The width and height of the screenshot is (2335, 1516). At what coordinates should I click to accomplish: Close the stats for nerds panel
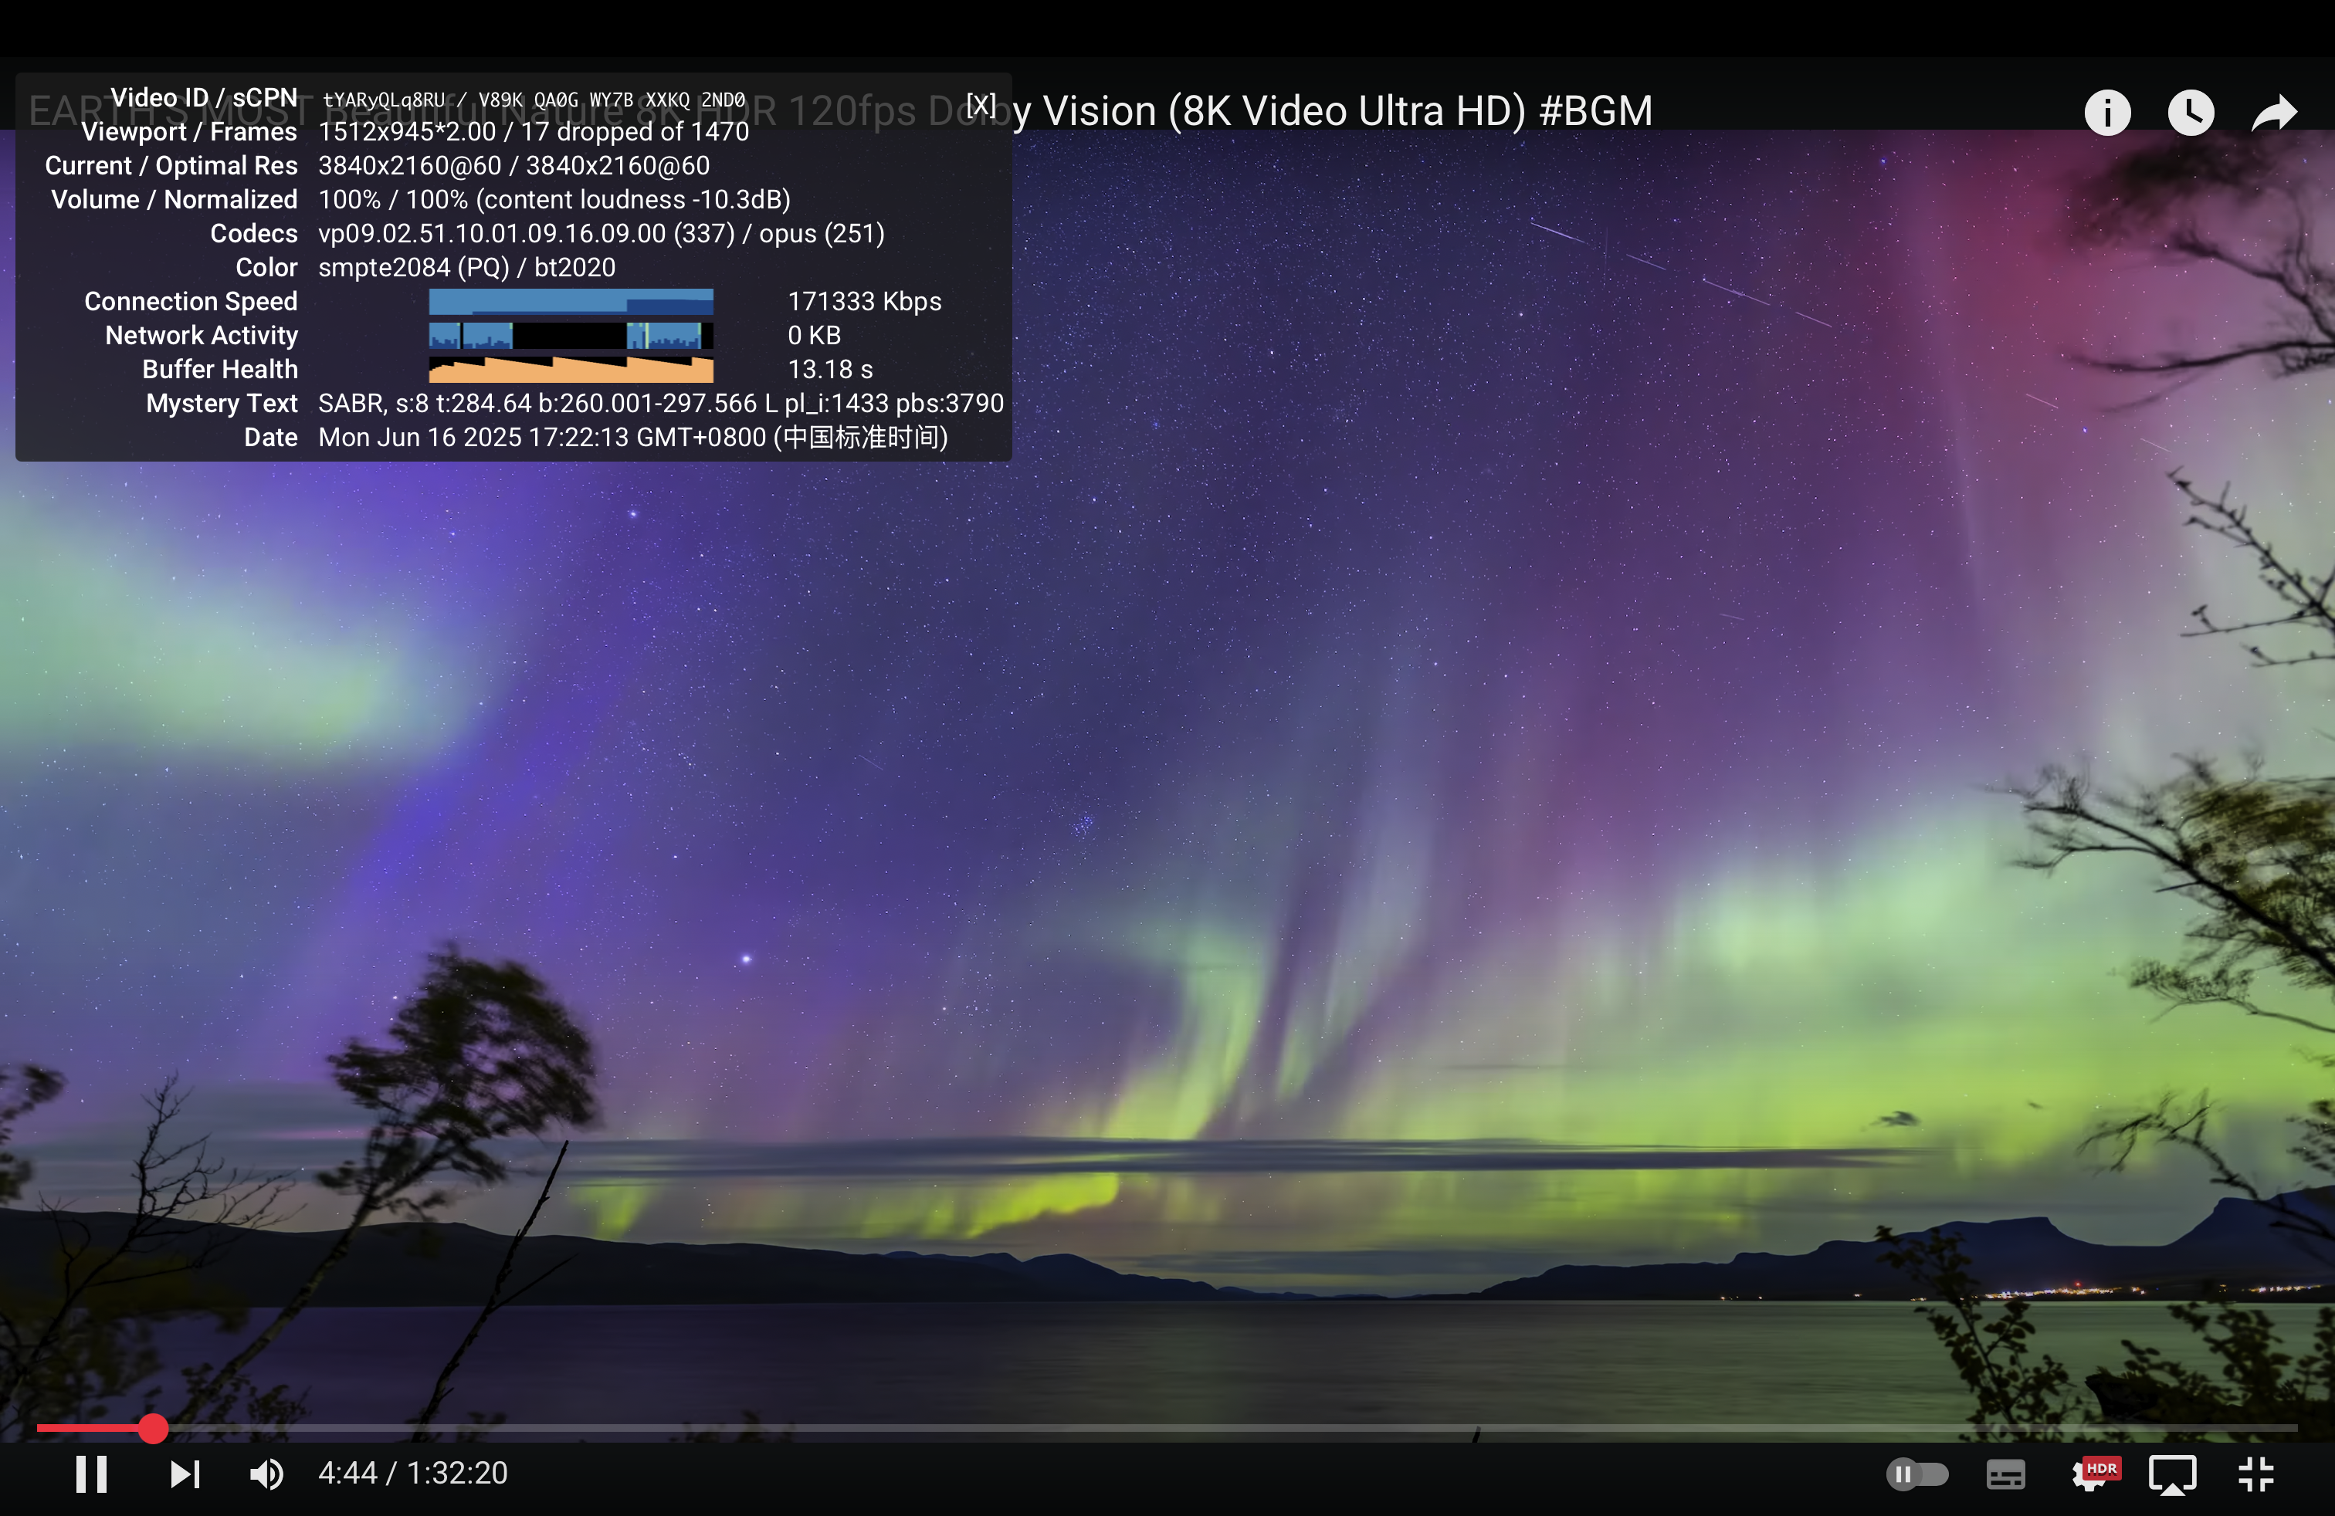[980, 104]
